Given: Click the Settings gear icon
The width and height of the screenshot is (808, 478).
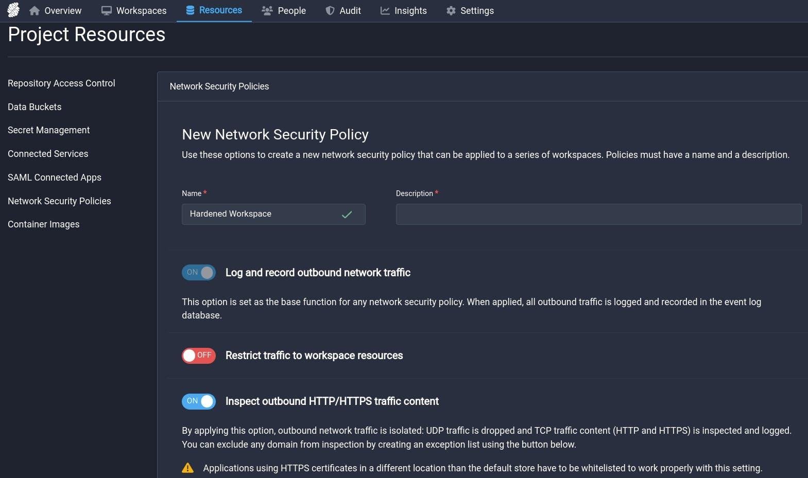Looking at the screenshot, I should click(451, 11).
